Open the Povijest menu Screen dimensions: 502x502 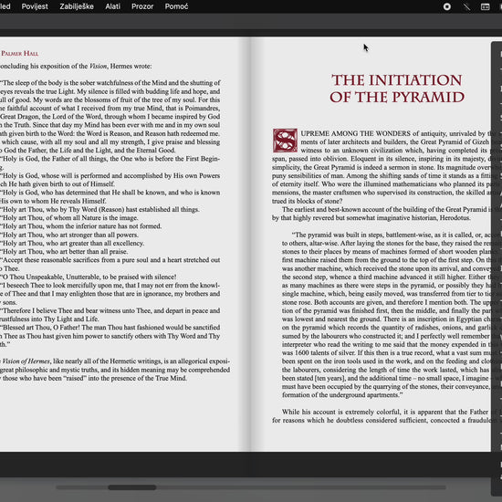tap(35, 6)
